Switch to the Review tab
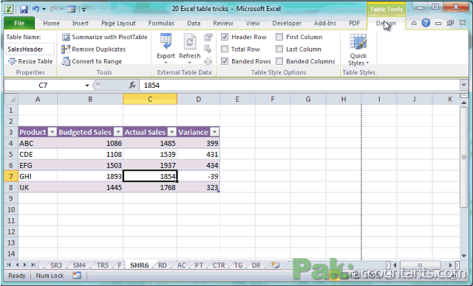 (x=223, y=23)
